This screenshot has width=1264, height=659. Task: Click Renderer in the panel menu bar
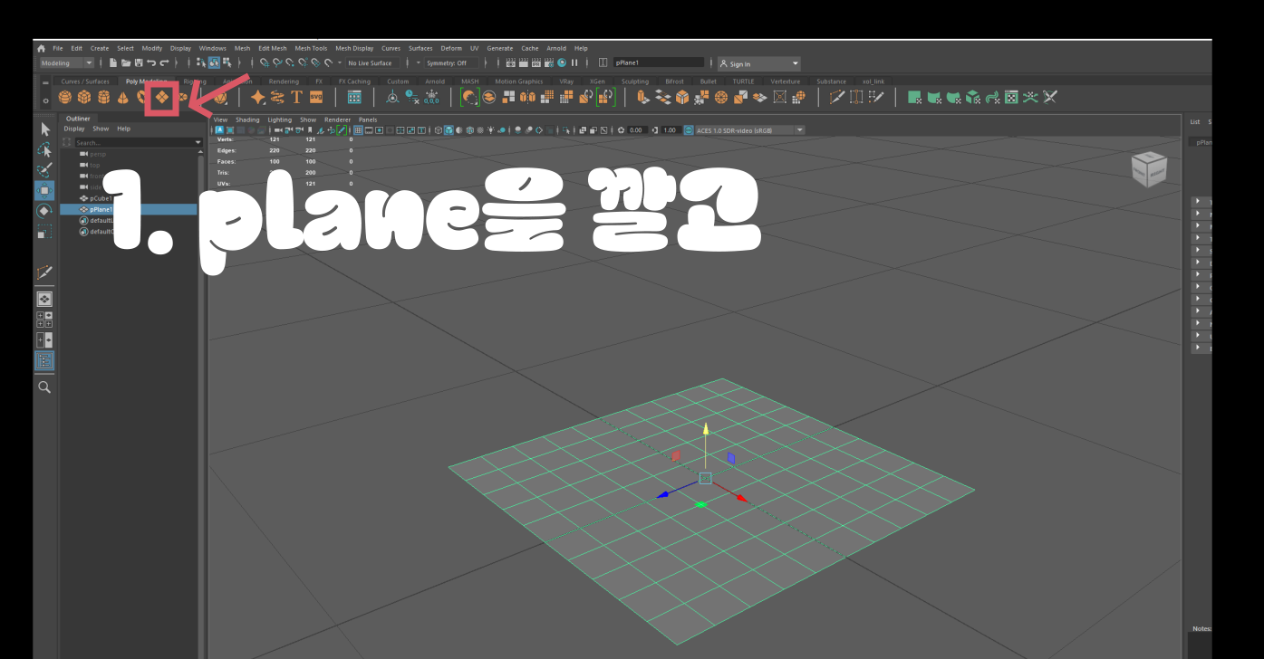(x=338, y=119)
